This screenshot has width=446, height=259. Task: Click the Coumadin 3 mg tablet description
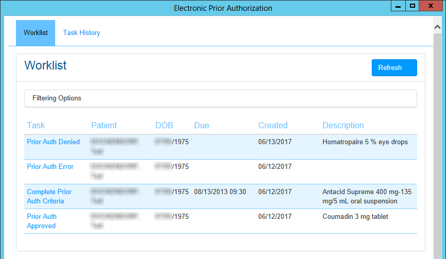click(355, 216)
